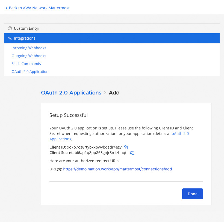Copy the Client Secret to clipboard
Viewport: 224px width, 222px height.
point(132,153)
